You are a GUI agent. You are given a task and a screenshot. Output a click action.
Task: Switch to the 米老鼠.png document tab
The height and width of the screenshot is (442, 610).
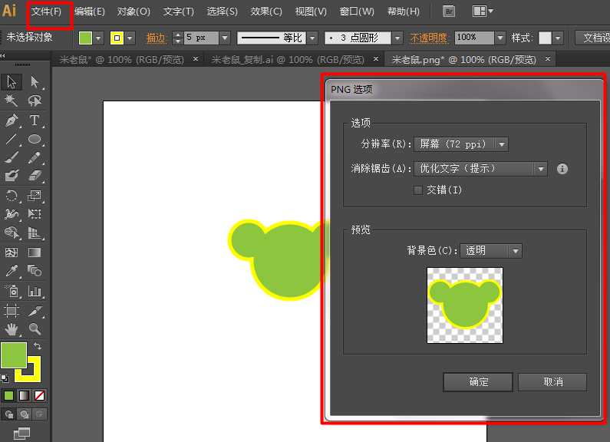[463, 60]
